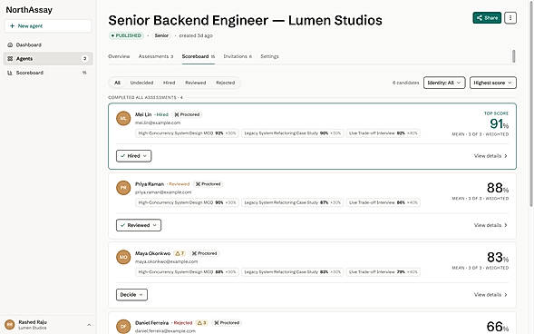Image resolution: width=534 pixels, height=334 pixels.
Task: Open the Highest score sort dropdown
Action: [493, 83]
